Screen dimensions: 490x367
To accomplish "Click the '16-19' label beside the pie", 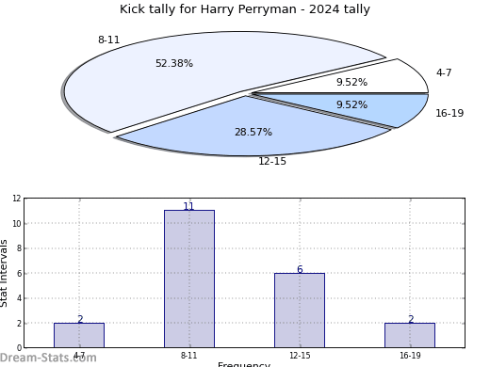I will pos(449,113).
